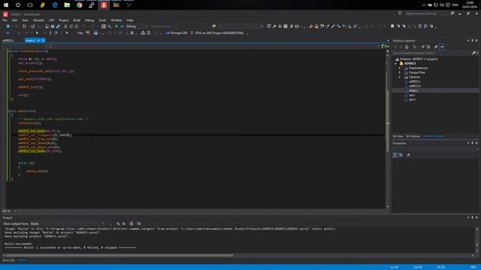The width and height of the screenshot is (481, 270).
Task: Click the Cut scissors icon
Action: point(65,27)
